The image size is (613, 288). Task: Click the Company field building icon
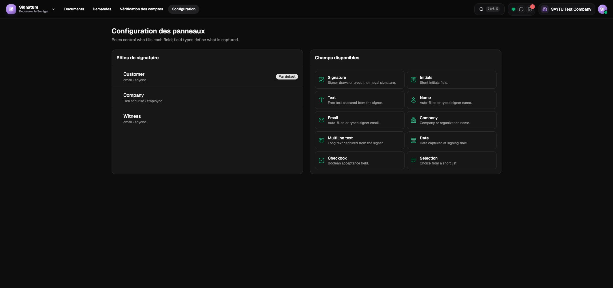413,120
